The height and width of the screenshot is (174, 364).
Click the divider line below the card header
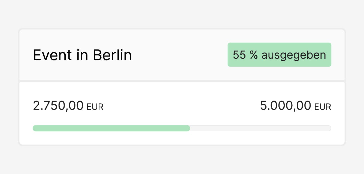(182, 81)
